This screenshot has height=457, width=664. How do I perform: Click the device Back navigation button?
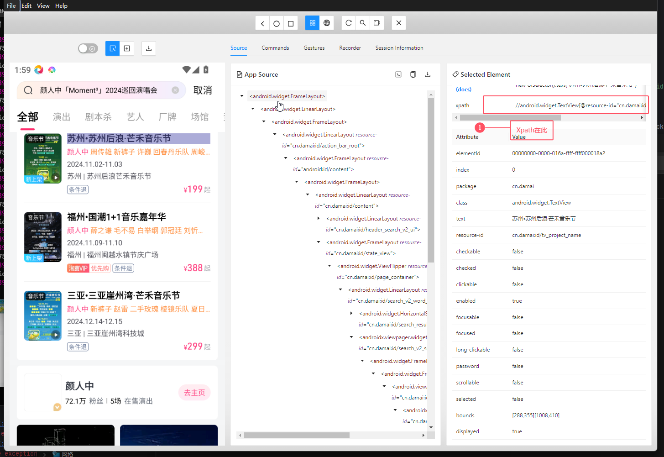262,23
